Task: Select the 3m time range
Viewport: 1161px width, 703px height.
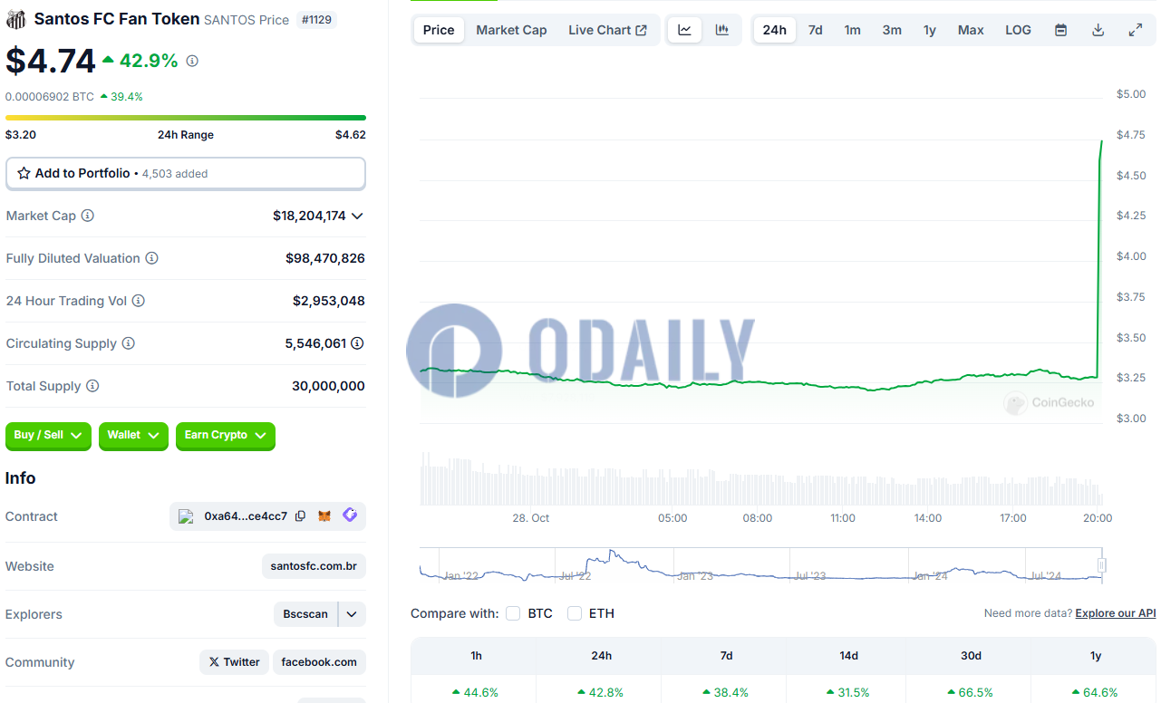Action: click(x=892, y=30)
